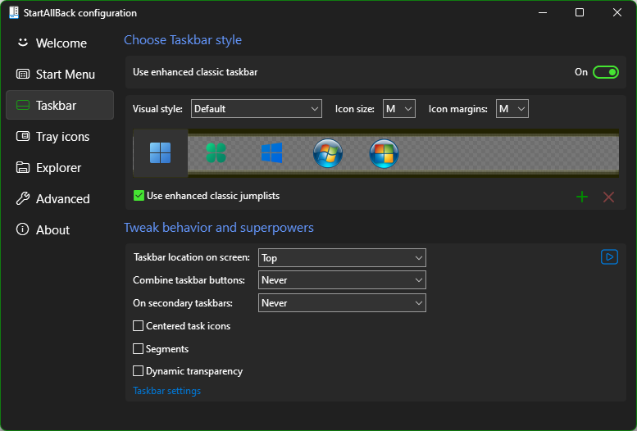Choose the Windows Vista-style glossy orb icon
This screenshot has height=431, width=637.
click(x=384, y=153)
